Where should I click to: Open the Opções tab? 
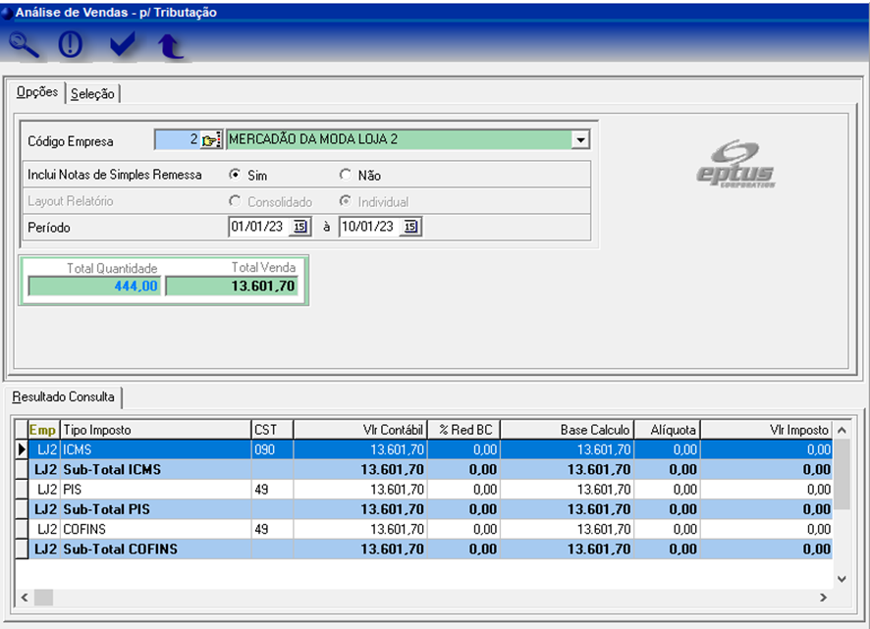pyautogui.click(x=37, y=92)
